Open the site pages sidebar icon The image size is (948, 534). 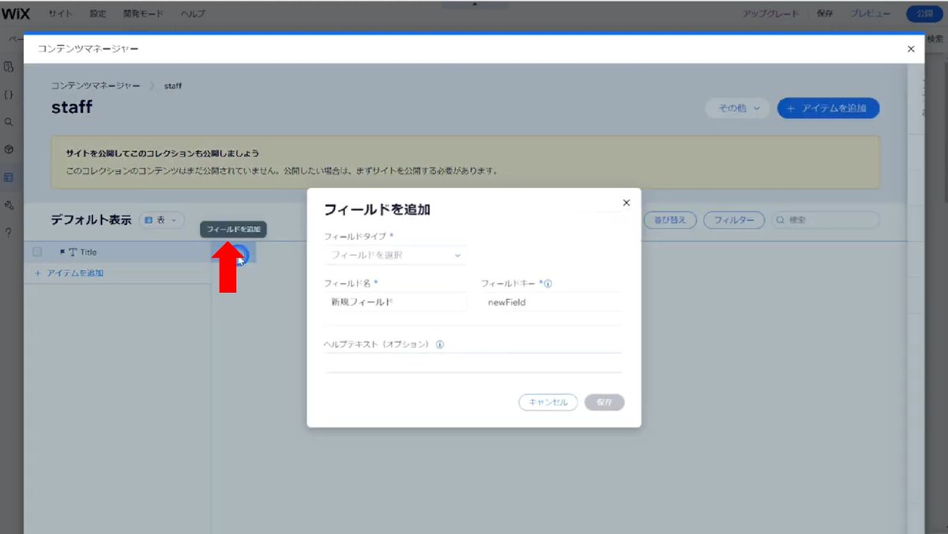[9, 66]
